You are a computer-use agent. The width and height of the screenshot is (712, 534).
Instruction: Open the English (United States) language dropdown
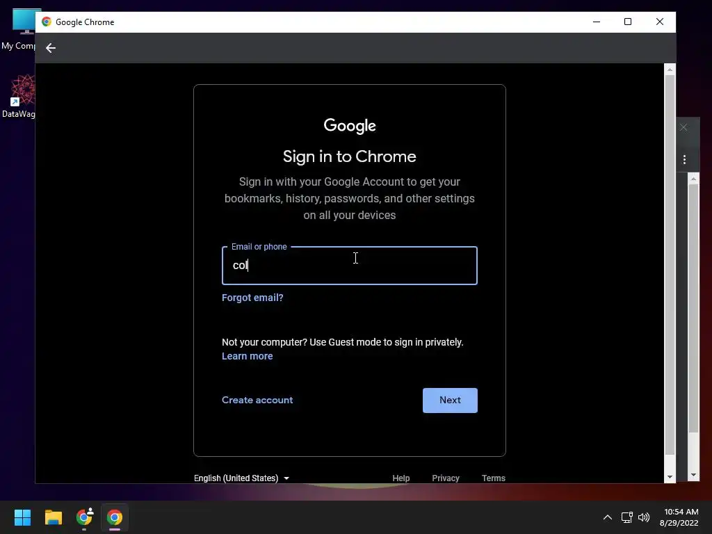point(241,478)
